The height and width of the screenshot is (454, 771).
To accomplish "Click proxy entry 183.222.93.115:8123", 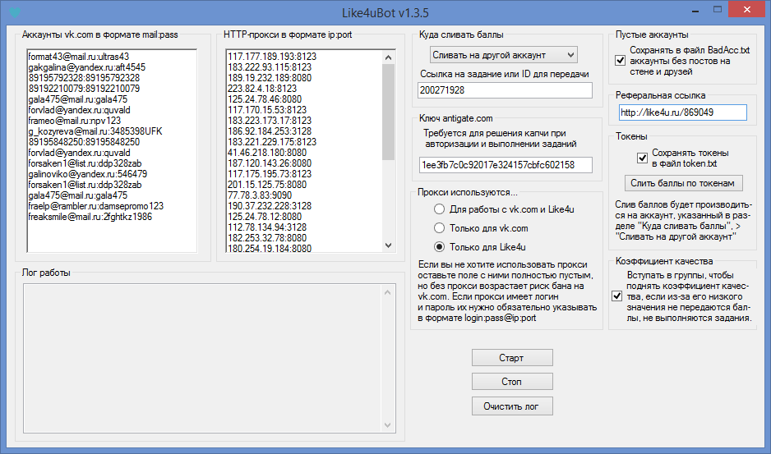I will pos(270,67).
